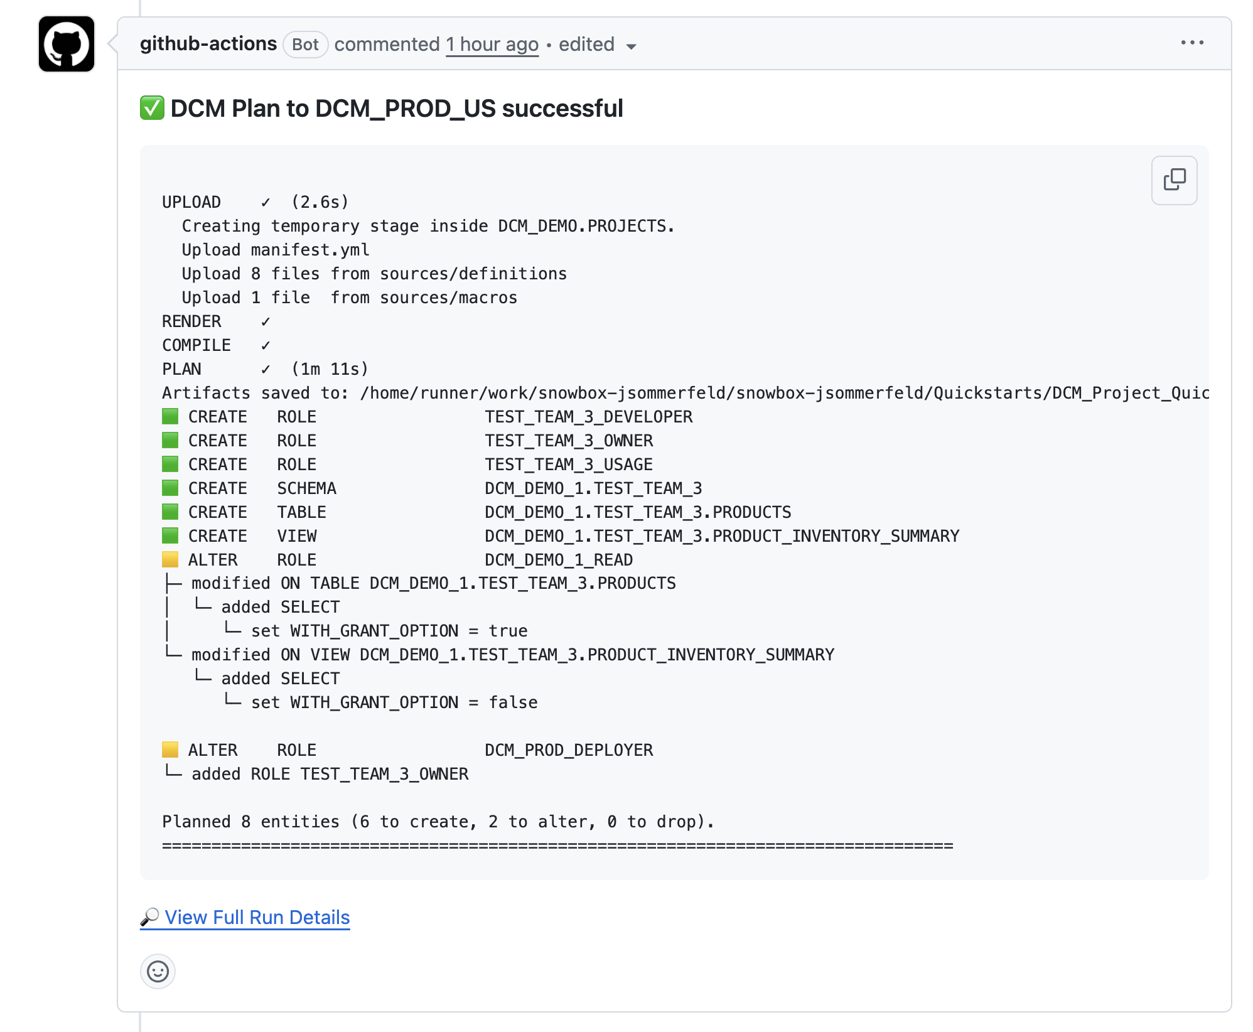
Task: Click 'Upload 8 files from sources/definitions' line
Action: pyautogui.click(x=374, y=274)
